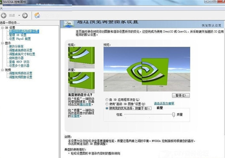
Task: Click the 说明: label text
Action: 68,137
